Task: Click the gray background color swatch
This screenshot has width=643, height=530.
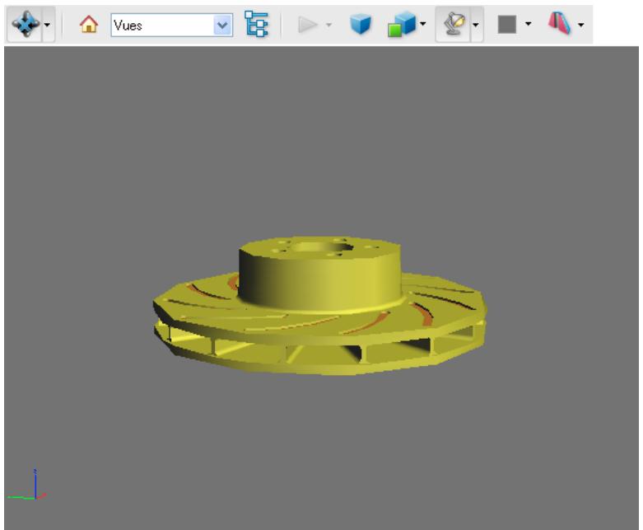Action: coord(507,24)
